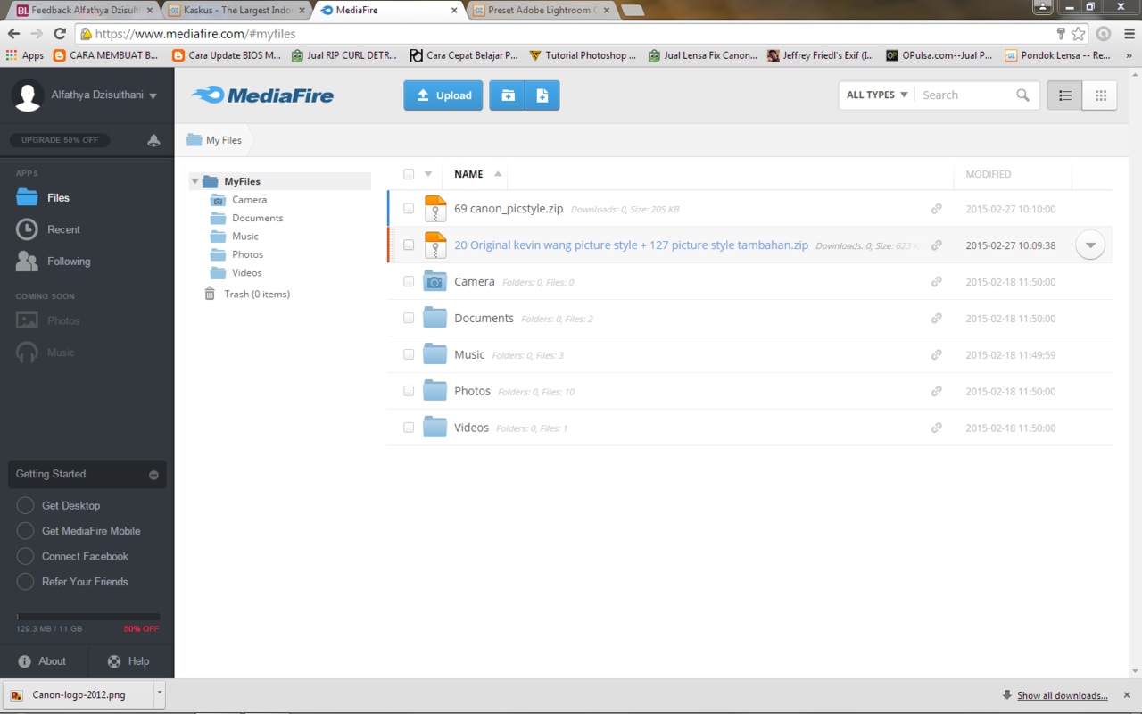
Task: Click share link icon for Videos folder row
Action: (x=936, y=428)
